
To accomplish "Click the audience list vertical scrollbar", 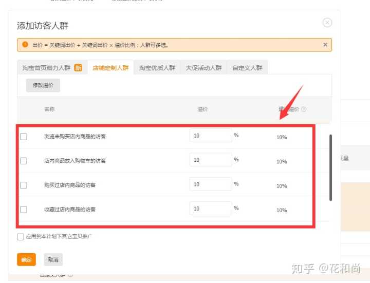I will click(330, 167).
